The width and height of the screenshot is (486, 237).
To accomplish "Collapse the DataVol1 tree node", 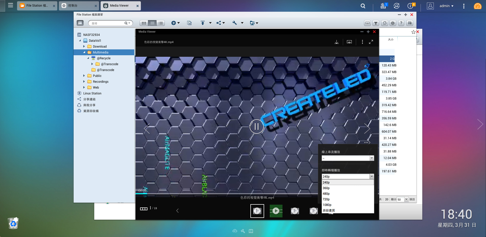I will pyautogui.click(x=80, y=41).
